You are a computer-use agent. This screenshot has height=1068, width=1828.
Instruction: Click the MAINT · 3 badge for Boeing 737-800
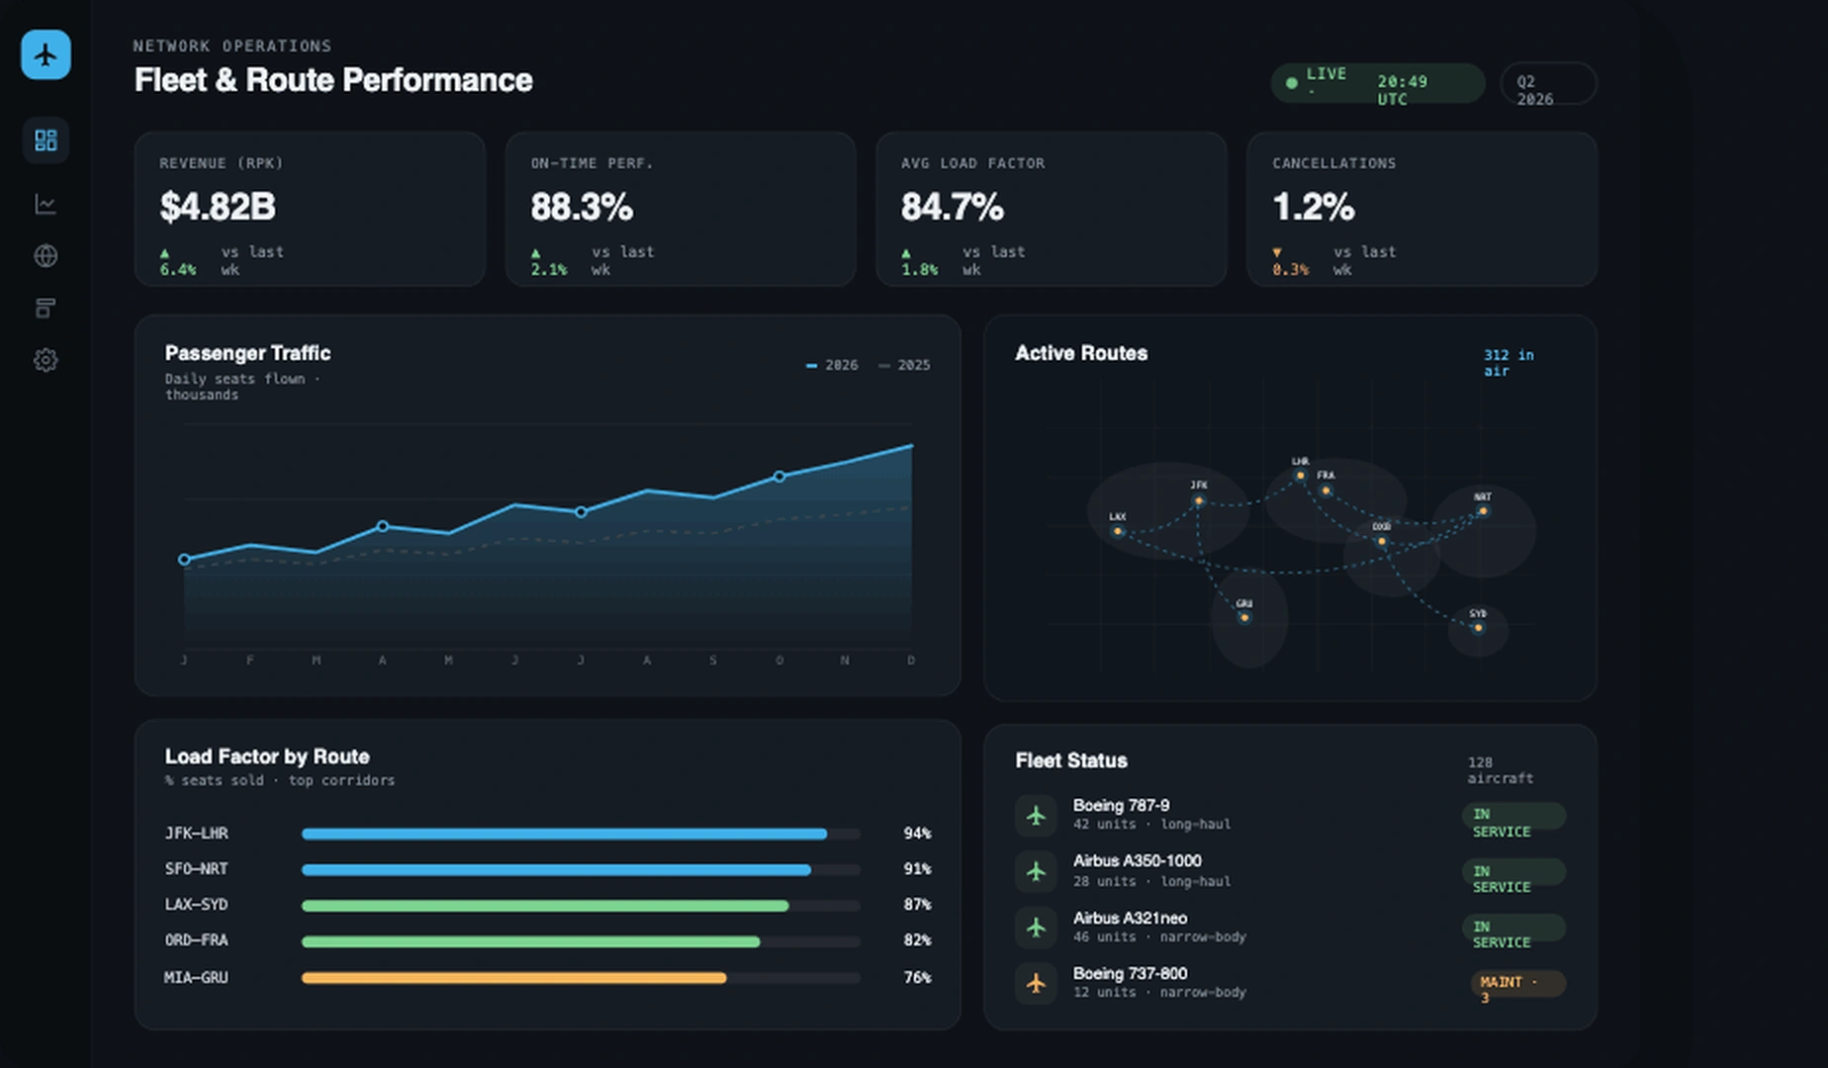tap(1517, 984)
